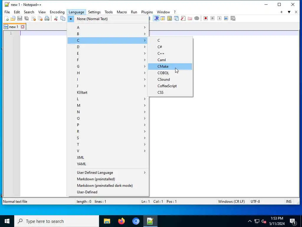The image size is (302, 227).
Task: Click the Close document toolbar icon
Action: click(34, 19)
